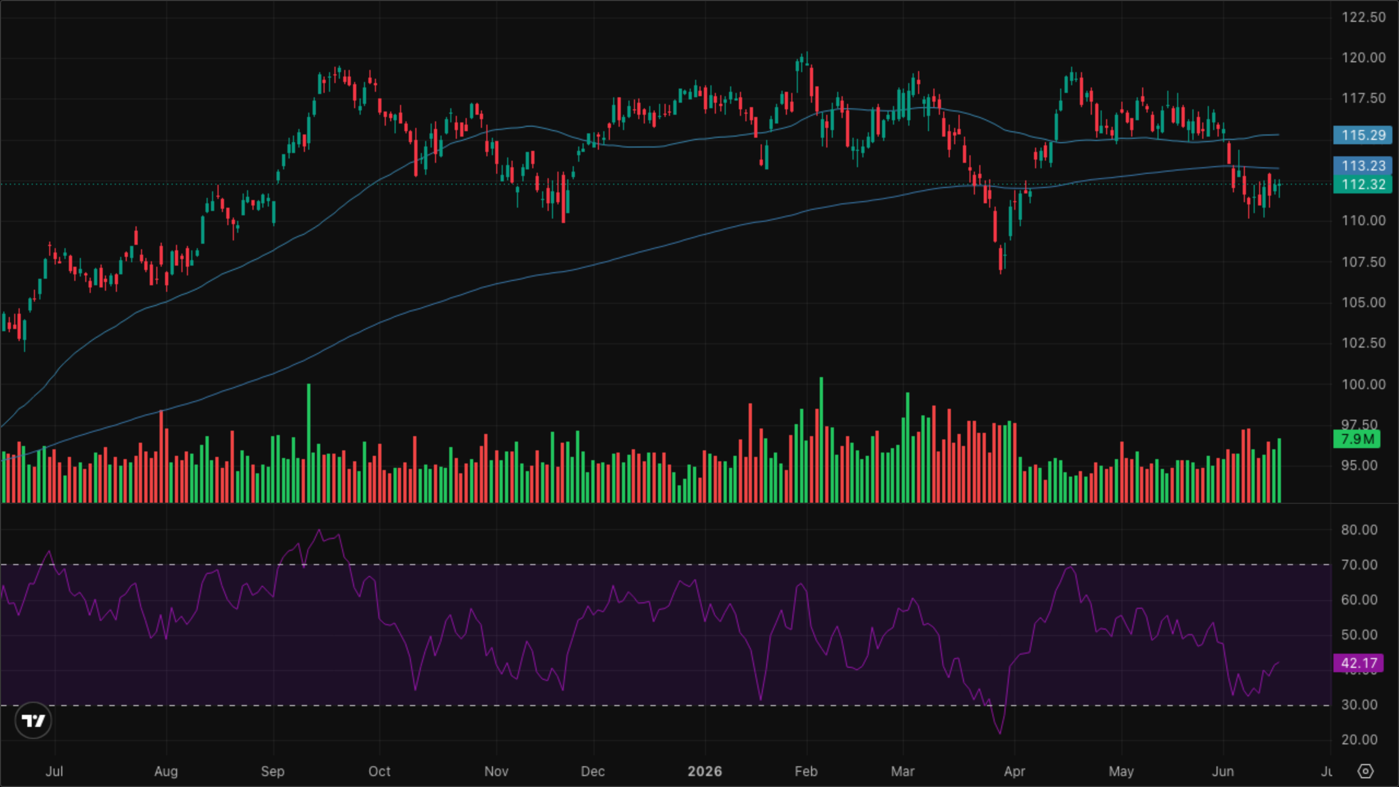
Task: Click the current price label 112.32
Action: click(x=1363, y=184)
